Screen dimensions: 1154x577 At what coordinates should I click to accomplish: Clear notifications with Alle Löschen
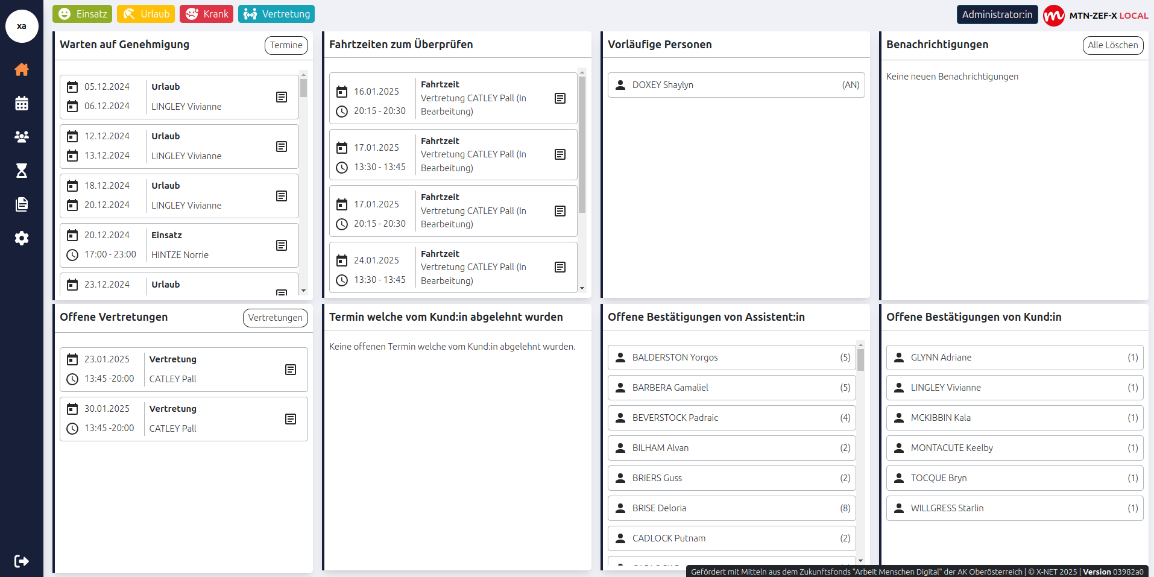click(1112, 45)
